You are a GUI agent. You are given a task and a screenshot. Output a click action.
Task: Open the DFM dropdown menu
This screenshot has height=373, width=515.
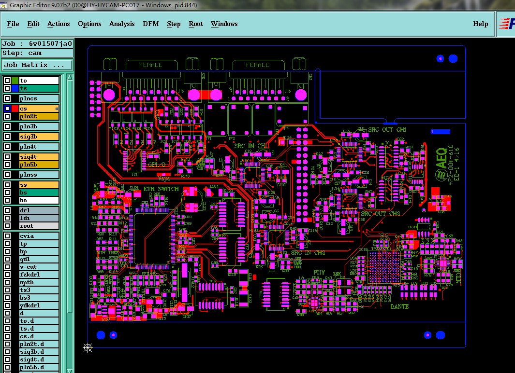point(151,24)
